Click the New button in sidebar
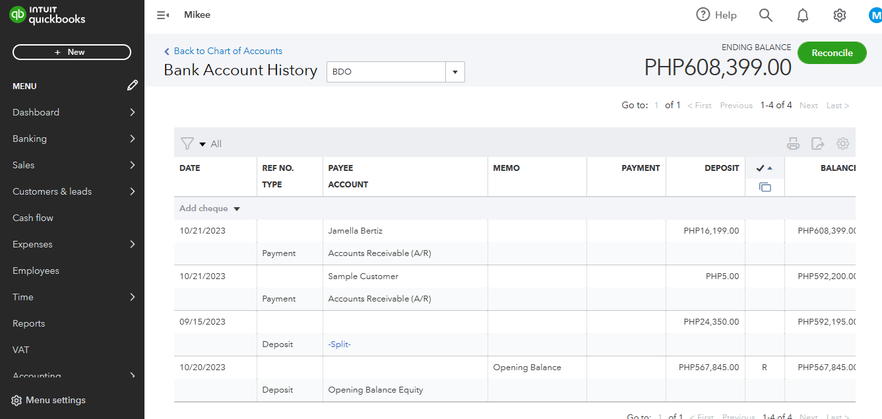Image resolution: width=882 pixels, height=419 pixels. [x=72, y=52]
